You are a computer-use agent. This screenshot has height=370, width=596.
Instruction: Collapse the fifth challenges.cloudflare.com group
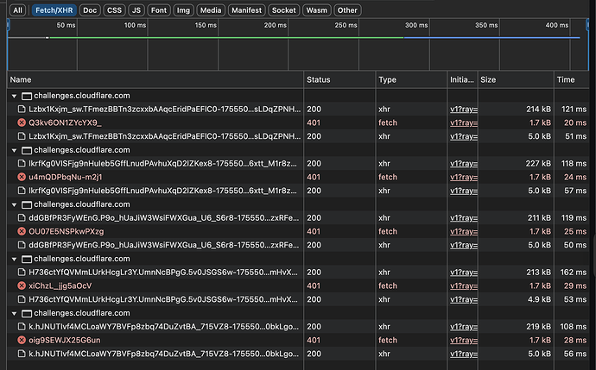click(x=15, y=313)
